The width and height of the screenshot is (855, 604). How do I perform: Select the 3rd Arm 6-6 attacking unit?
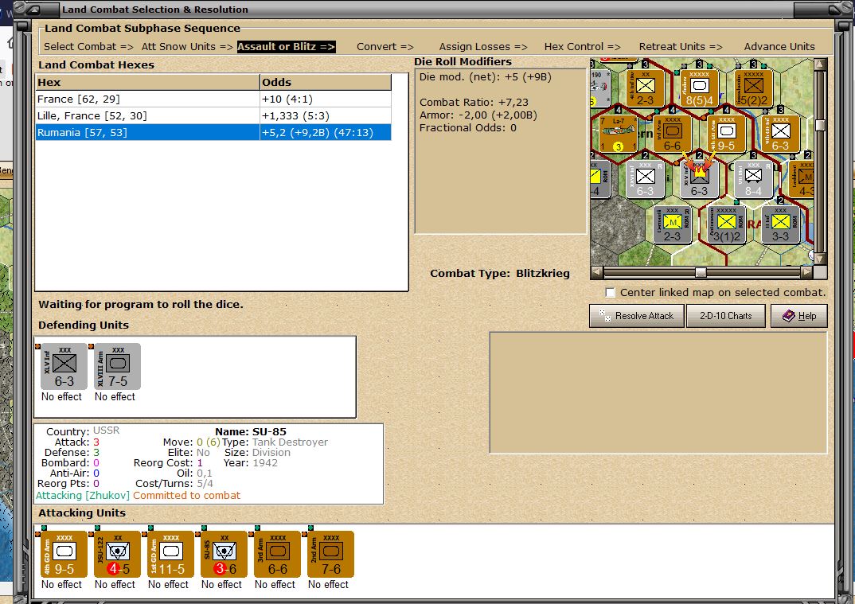pos(278,555)
